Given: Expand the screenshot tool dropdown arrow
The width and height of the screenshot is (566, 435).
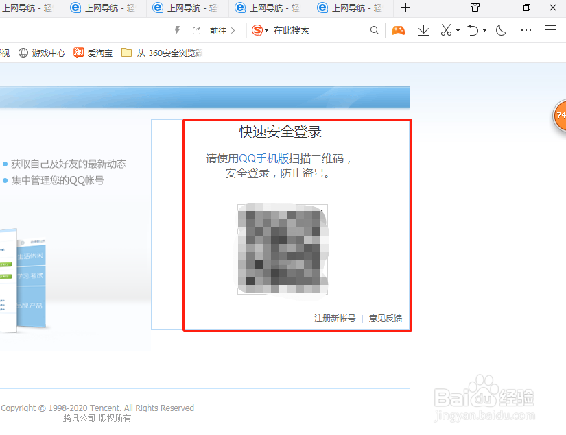Looking at the screenshot, I should pyautogui.click(x=458, y=31).
